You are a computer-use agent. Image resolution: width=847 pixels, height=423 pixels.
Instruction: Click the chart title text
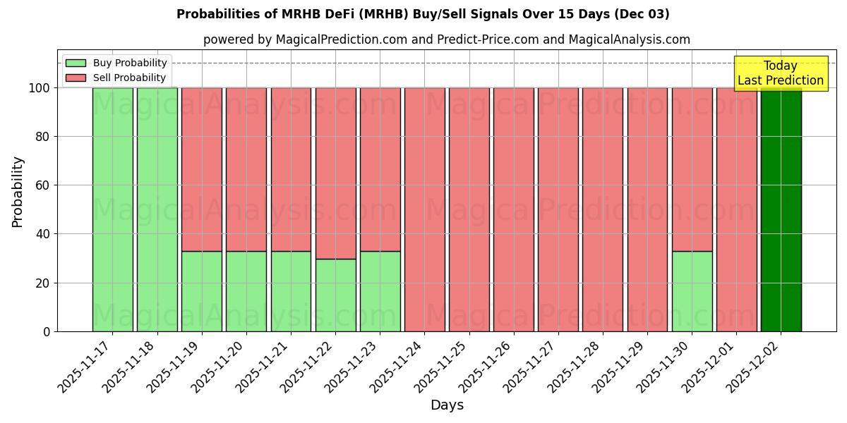423,13
